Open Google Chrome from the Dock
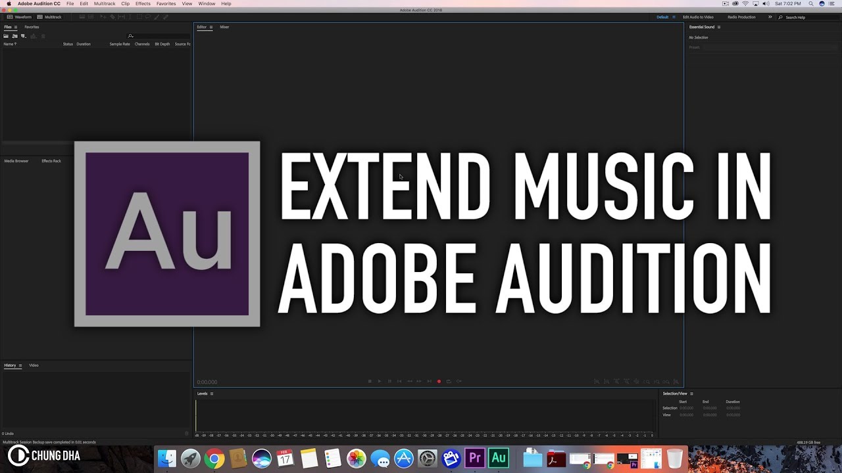Image resolution: width=842 pixels, height=473 pixels. (214, 458)
